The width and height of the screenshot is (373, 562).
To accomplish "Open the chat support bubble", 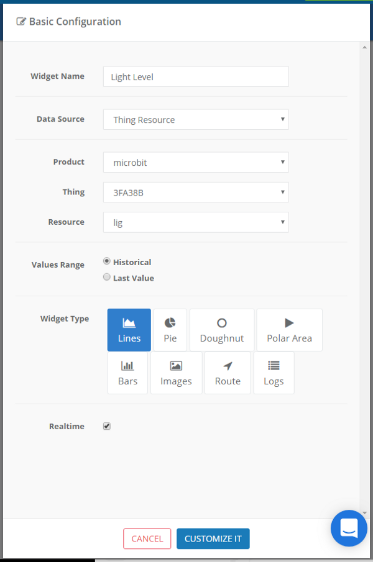I will [x=349, y=528].
